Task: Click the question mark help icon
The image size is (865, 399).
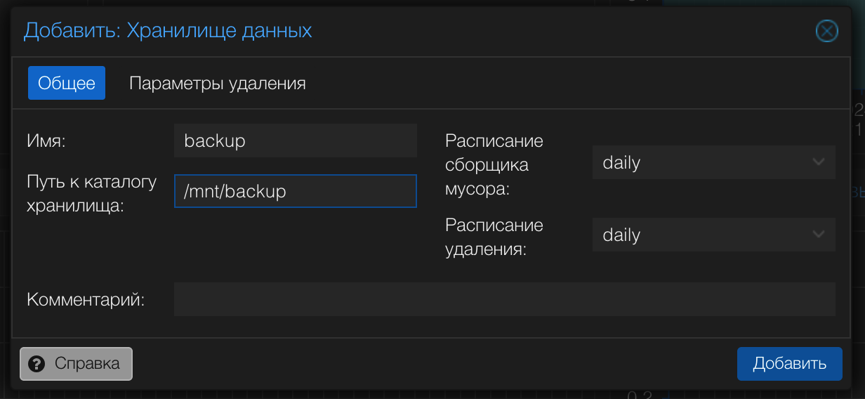Action: [x=37, y=364]
